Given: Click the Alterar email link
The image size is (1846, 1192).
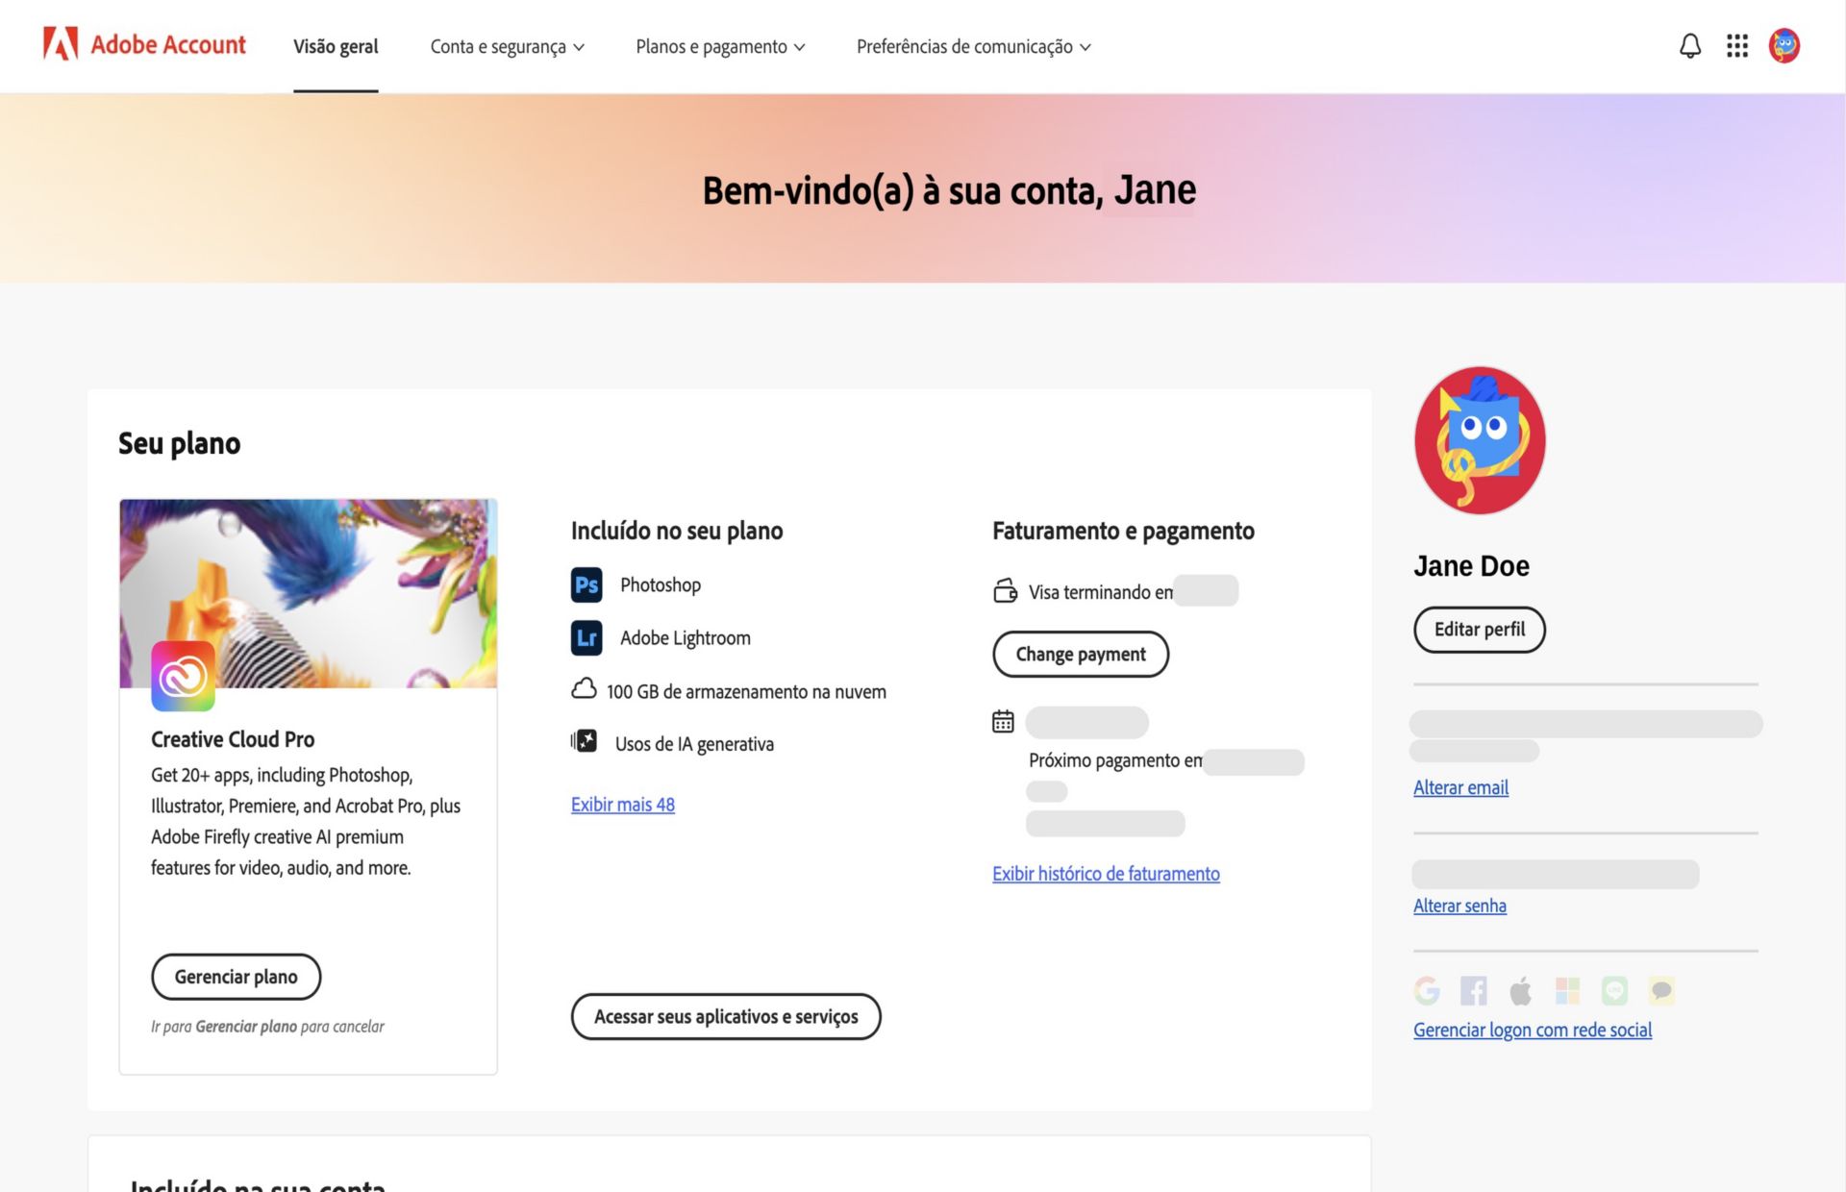Looking at the screenshot, I should click(1460, 787).
